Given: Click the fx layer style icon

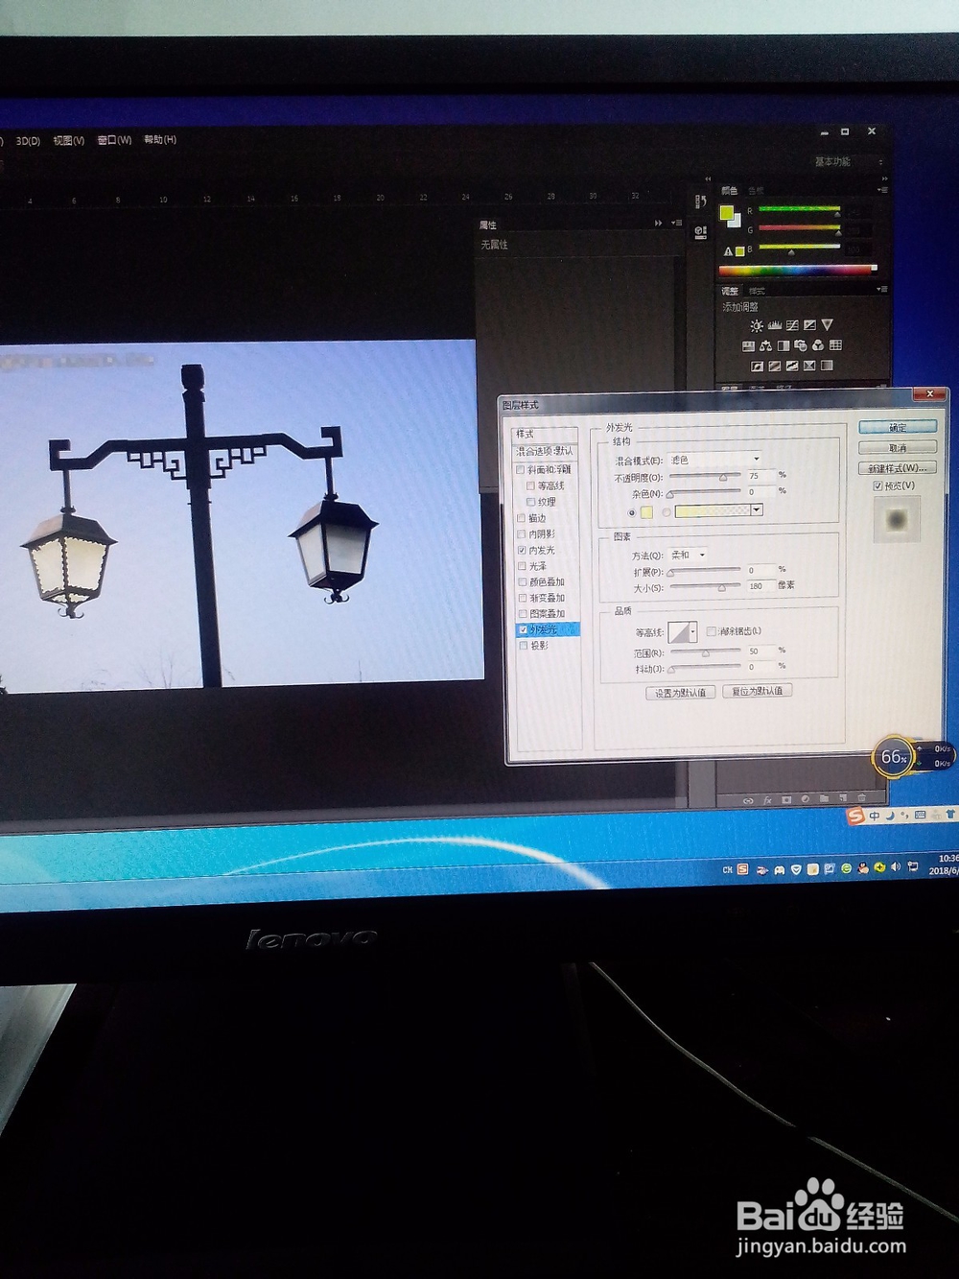Looking at the screenshot, I should click(767, 800).
